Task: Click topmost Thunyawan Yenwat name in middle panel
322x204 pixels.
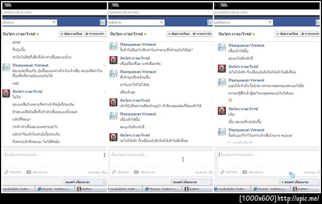Action: [x=138, y=45]
